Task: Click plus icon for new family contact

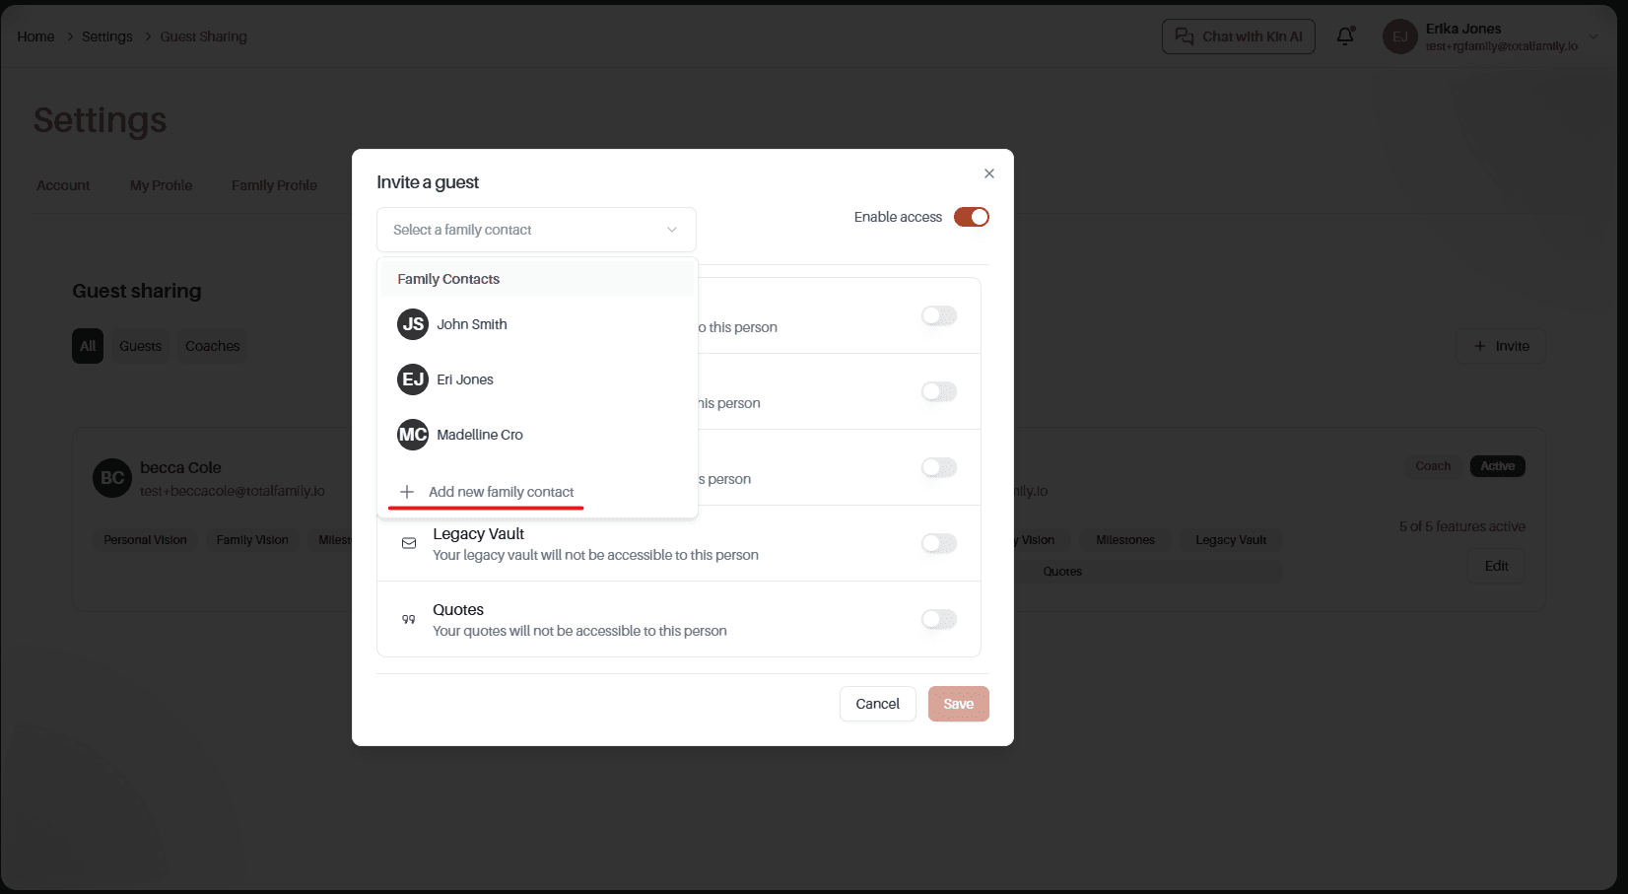Action: [x=407, y=492]
